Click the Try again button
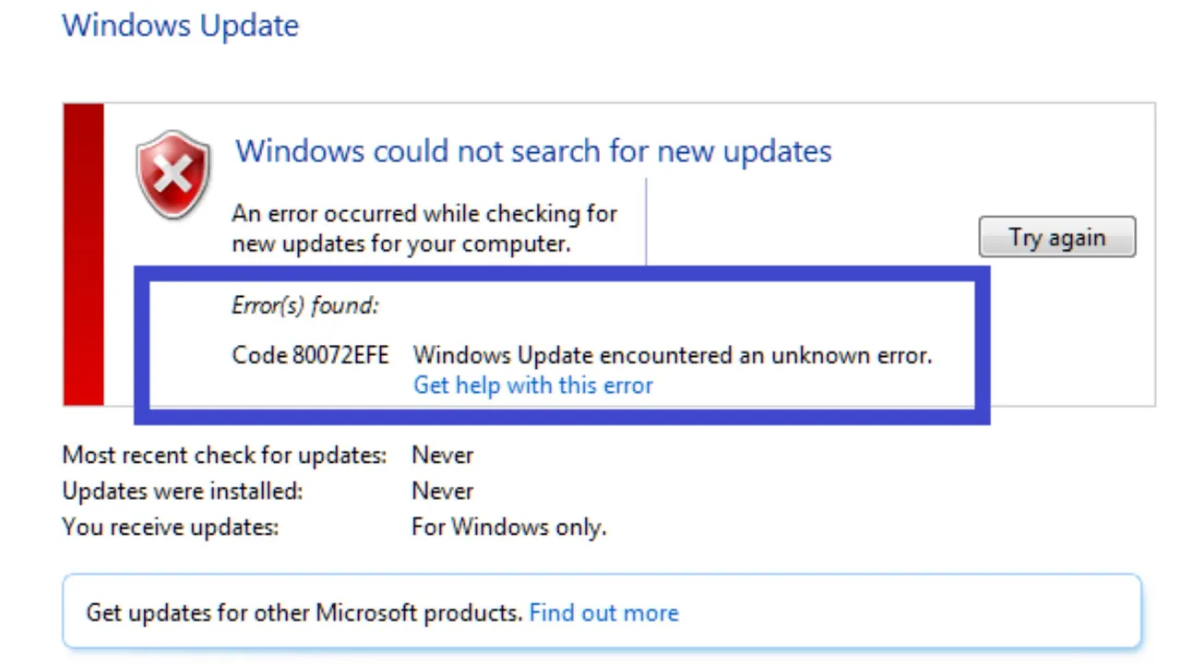 [1056, 237]
